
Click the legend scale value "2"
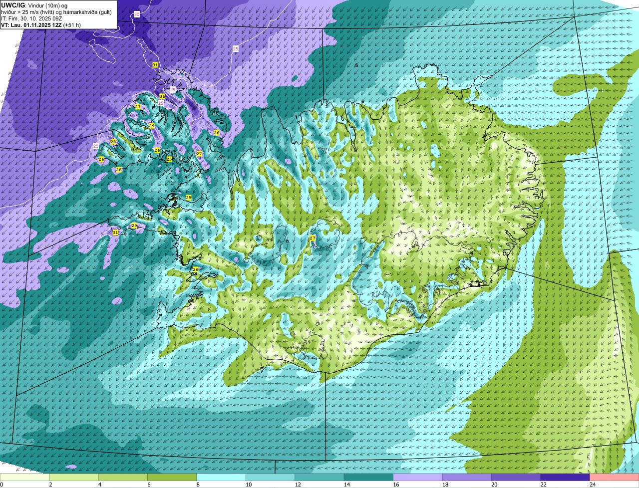[x=50, y=485]
